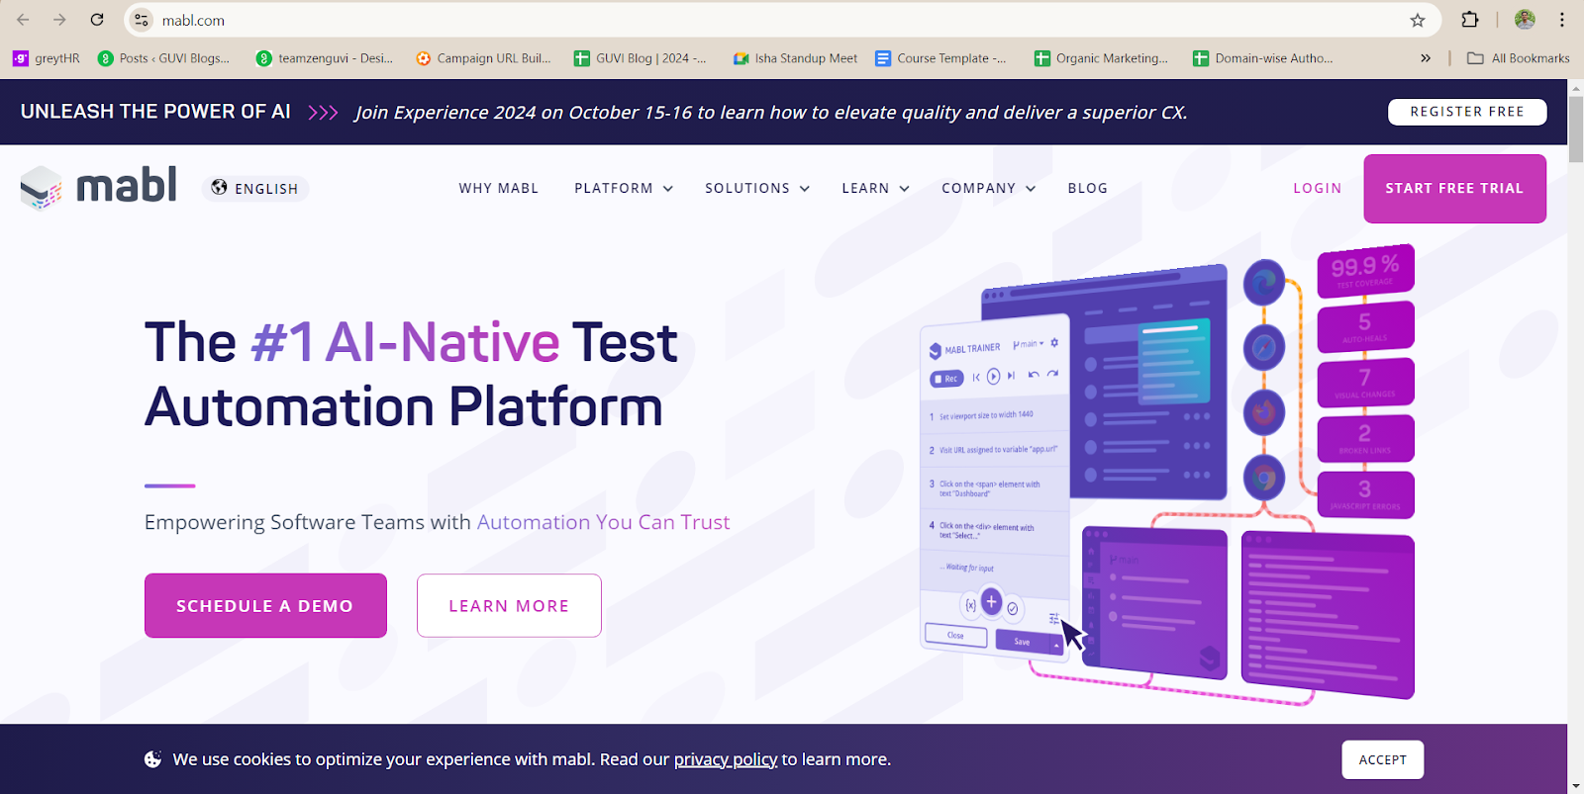Image resolution: width=1584 pixels, height=794 pixels.
Task: Click the Experience 2024 announcement text
Action: coord(771,113)
